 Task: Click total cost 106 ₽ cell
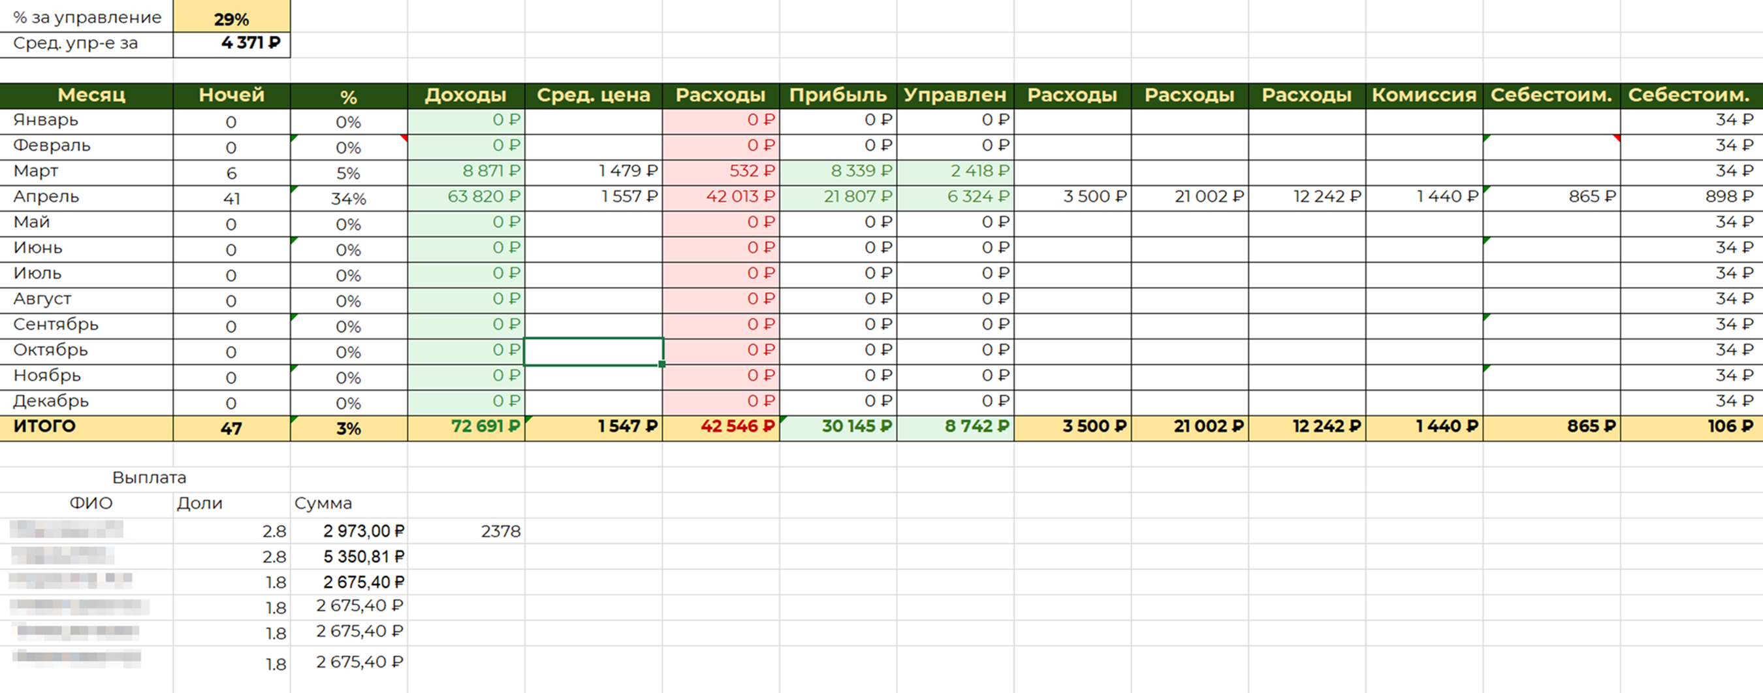1692,428
